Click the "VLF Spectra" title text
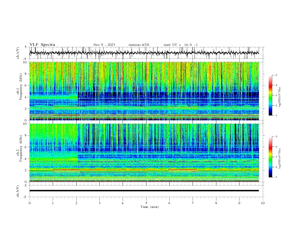The image size is (296, 228). tap(42, 45)
